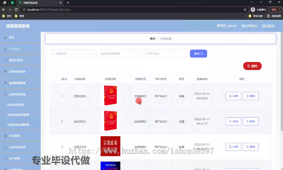The height and width of the screenshot is (170, 283).
Task: Open the 请选择法规类型 dropdown
Action: coord(119,54)
